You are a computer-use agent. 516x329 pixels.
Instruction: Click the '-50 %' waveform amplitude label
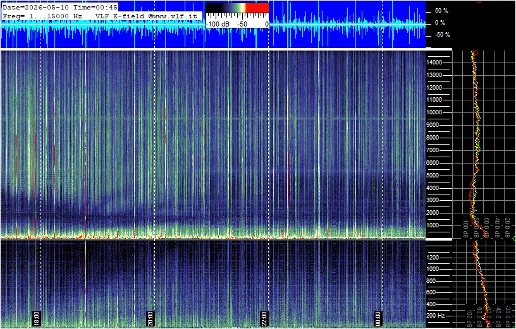(x=442, y=35)
